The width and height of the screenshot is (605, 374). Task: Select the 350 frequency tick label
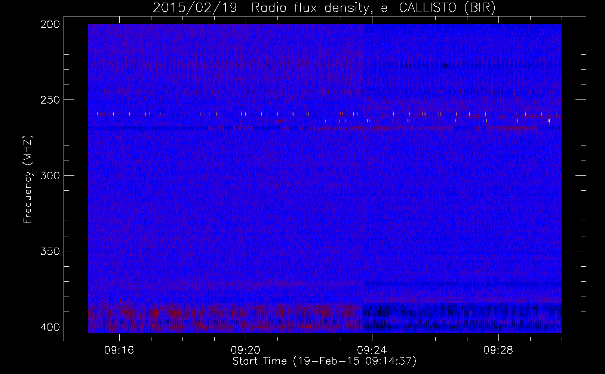coord(50,251)
